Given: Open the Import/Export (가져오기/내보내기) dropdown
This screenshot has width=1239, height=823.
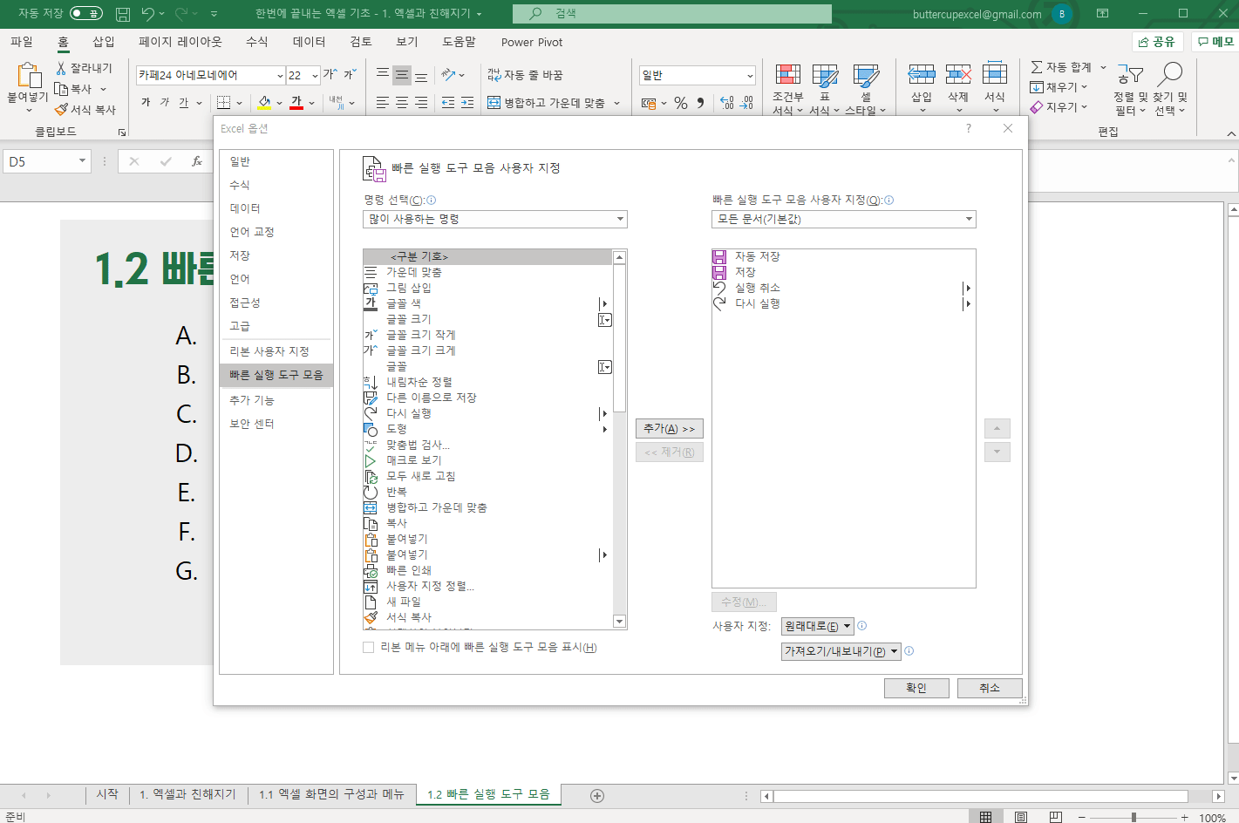Looking at the screenshot, I should (x=841, y=651).
